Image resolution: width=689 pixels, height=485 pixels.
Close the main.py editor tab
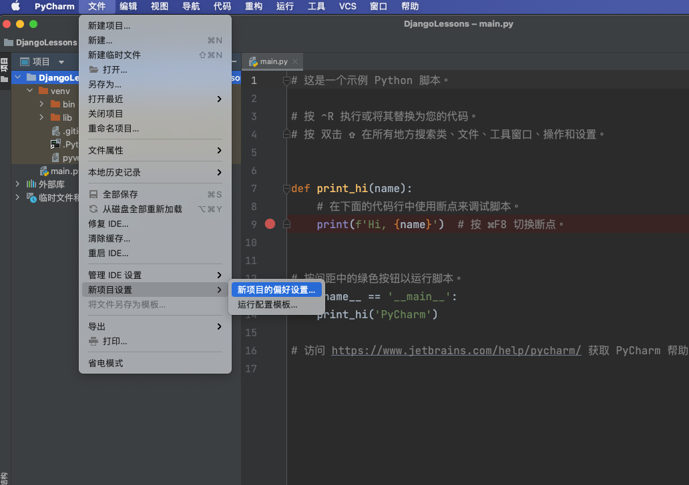click(296, 61)
